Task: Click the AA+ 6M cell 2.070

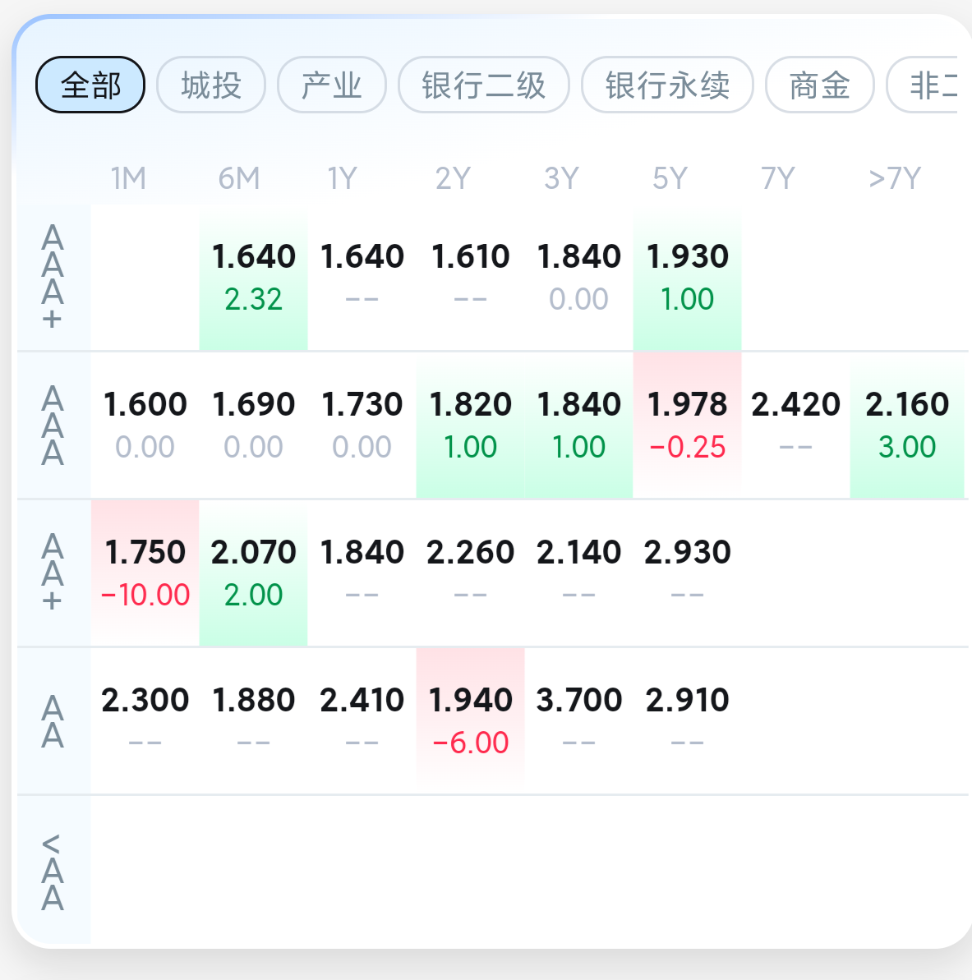Action: (253, 573)
